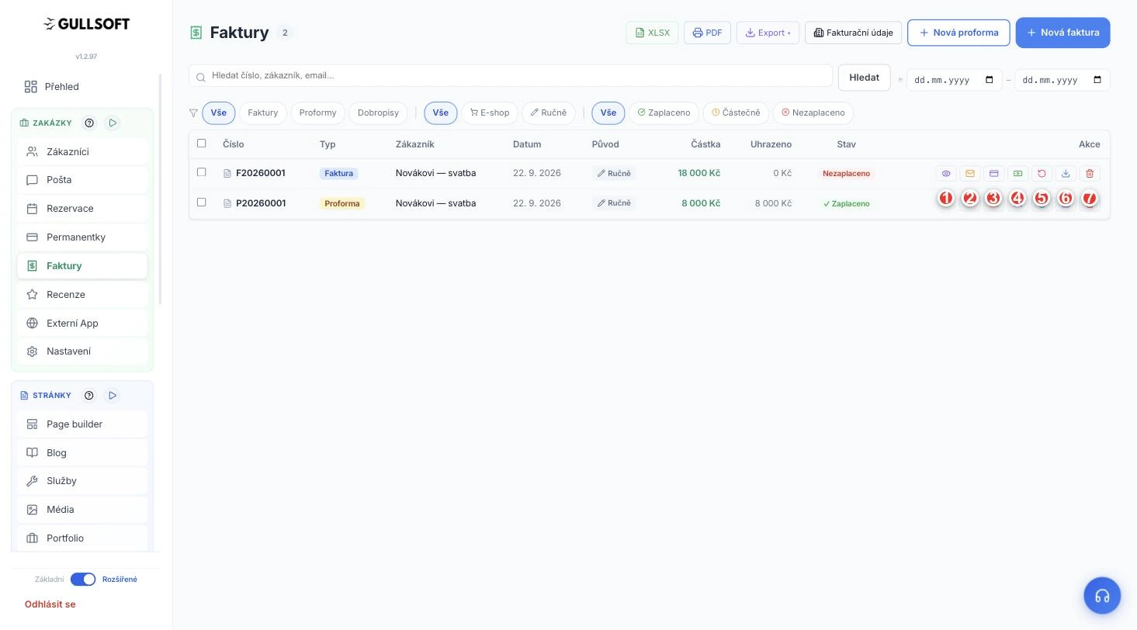Click the headset support button
Viewport: 1137px width, 630px height.
point(1102,596)
